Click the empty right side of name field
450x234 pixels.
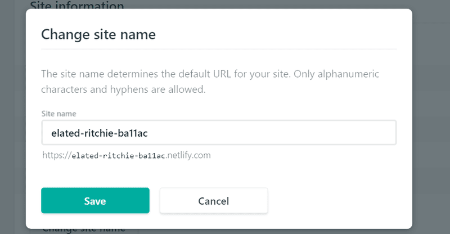[309, 133]
